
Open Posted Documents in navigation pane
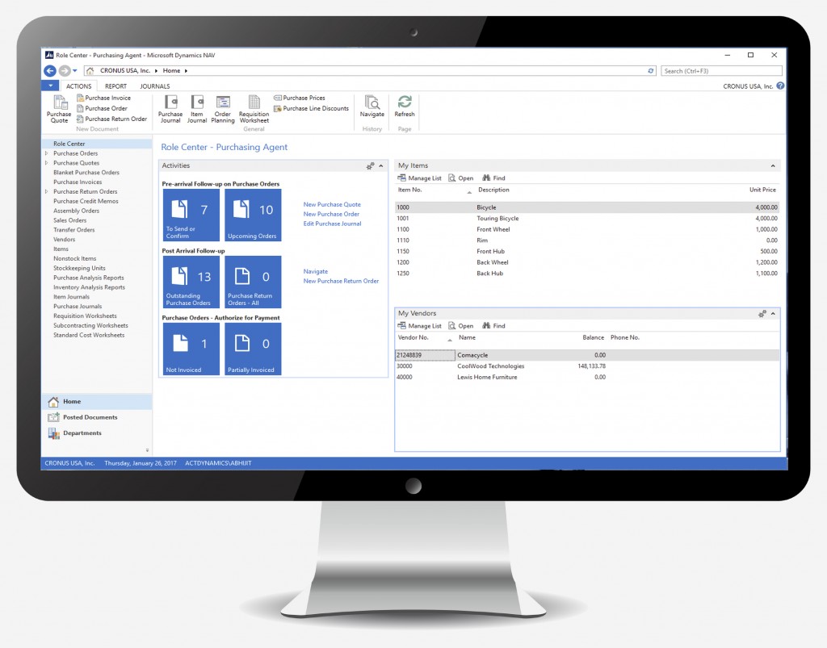[x=97, y=417]
